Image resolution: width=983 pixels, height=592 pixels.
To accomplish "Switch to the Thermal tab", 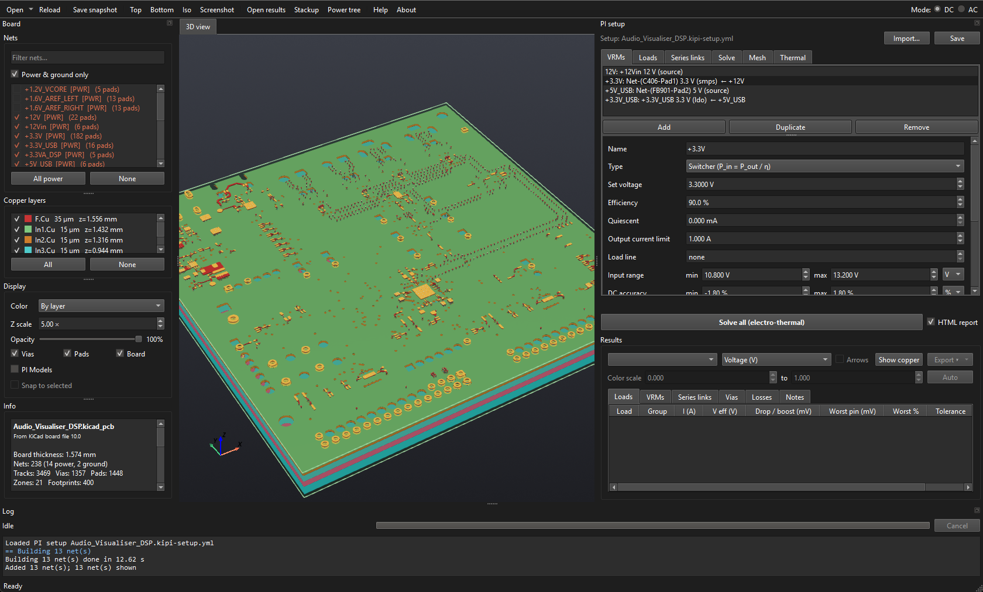I will tap(792, 57).
